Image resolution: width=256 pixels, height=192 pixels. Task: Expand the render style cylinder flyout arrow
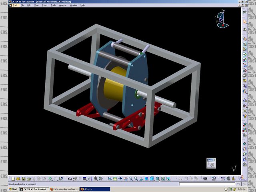(160, 180)
